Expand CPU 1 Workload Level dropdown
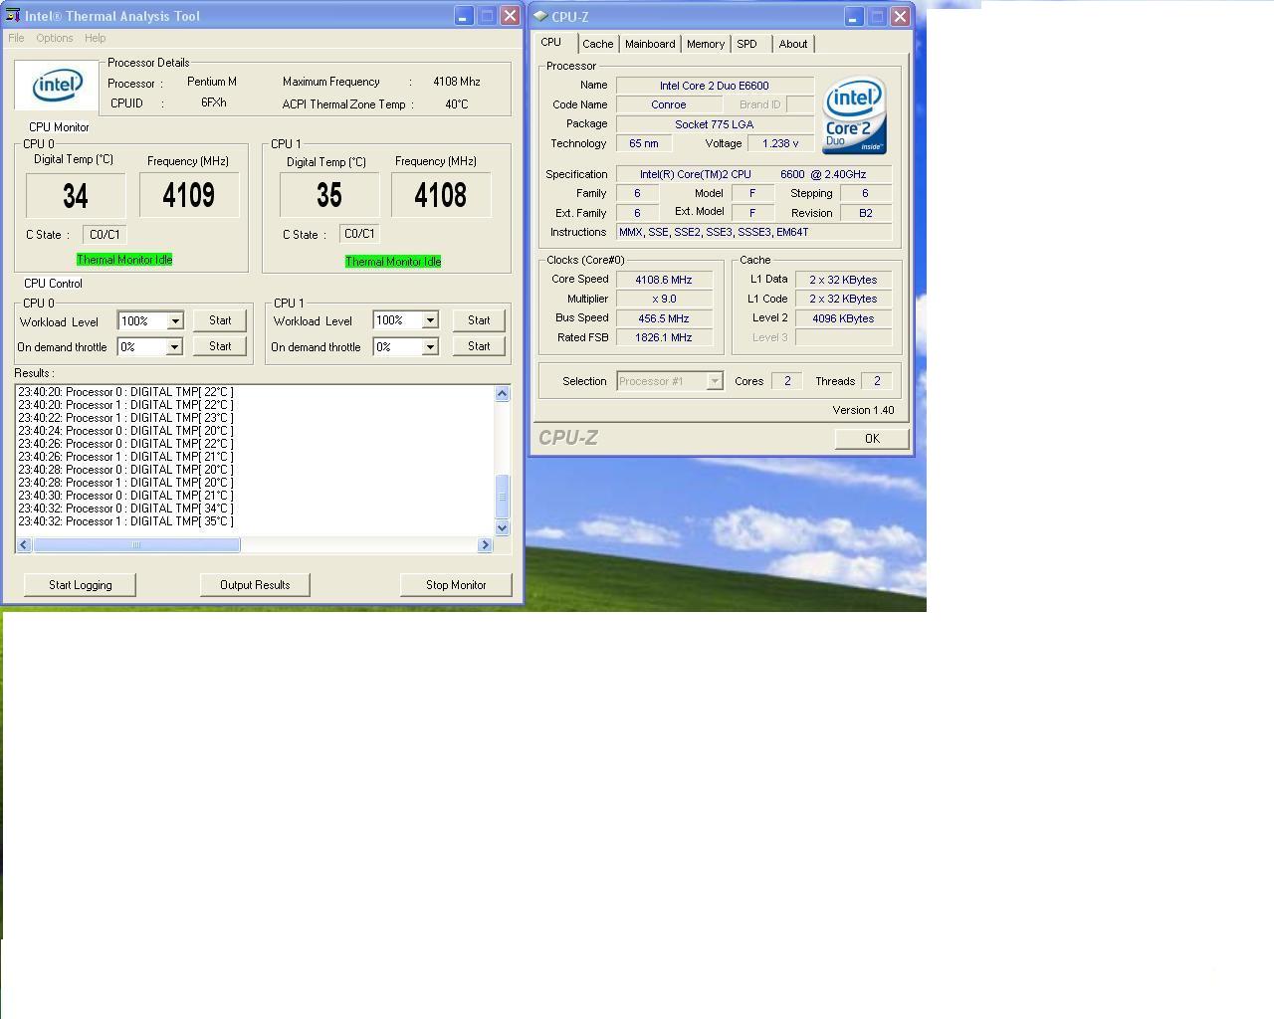 pos(430,319)
